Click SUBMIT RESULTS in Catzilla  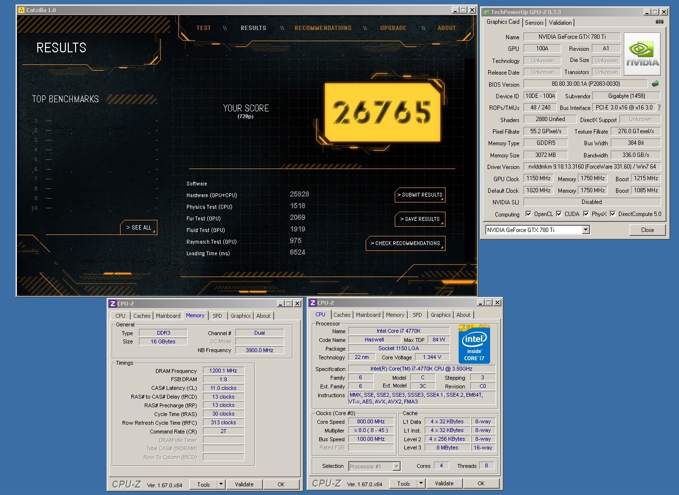pyautogui.click(x=420, y=195)
